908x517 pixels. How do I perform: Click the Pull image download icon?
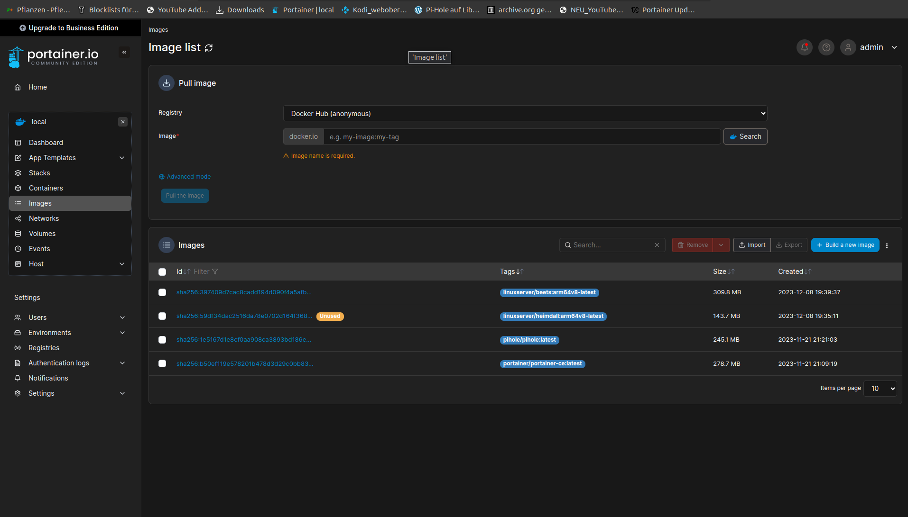click(167, 83)
